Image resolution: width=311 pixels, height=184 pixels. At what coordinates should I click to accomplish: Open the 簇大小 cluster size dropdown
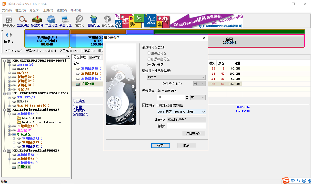(x=204, y=119)
